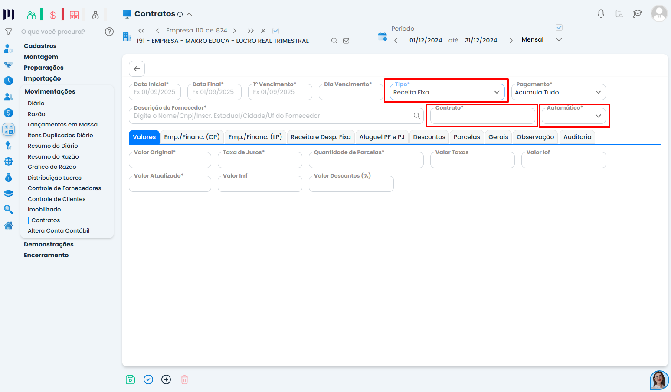Click the add new record plus icon
The image size is (671, 392).
coord(166,379)
